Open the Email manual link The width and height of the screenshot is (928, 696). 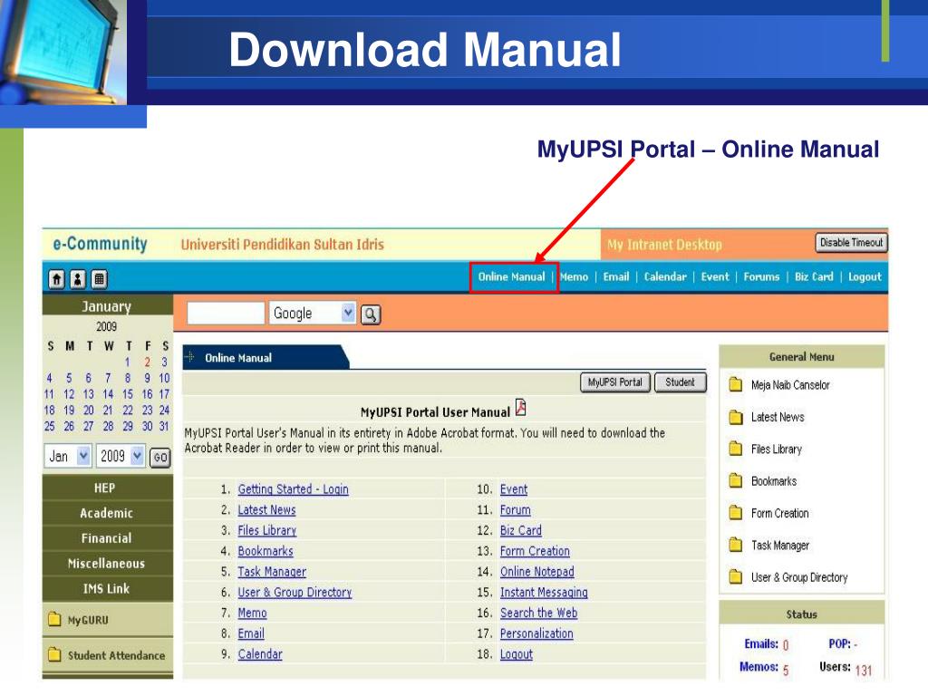251,633
